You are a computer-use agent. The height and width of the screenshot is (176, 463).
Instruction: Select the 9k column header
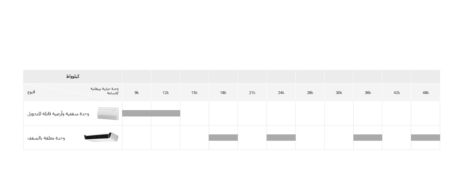pyautogui.click(x=137, y=93)
